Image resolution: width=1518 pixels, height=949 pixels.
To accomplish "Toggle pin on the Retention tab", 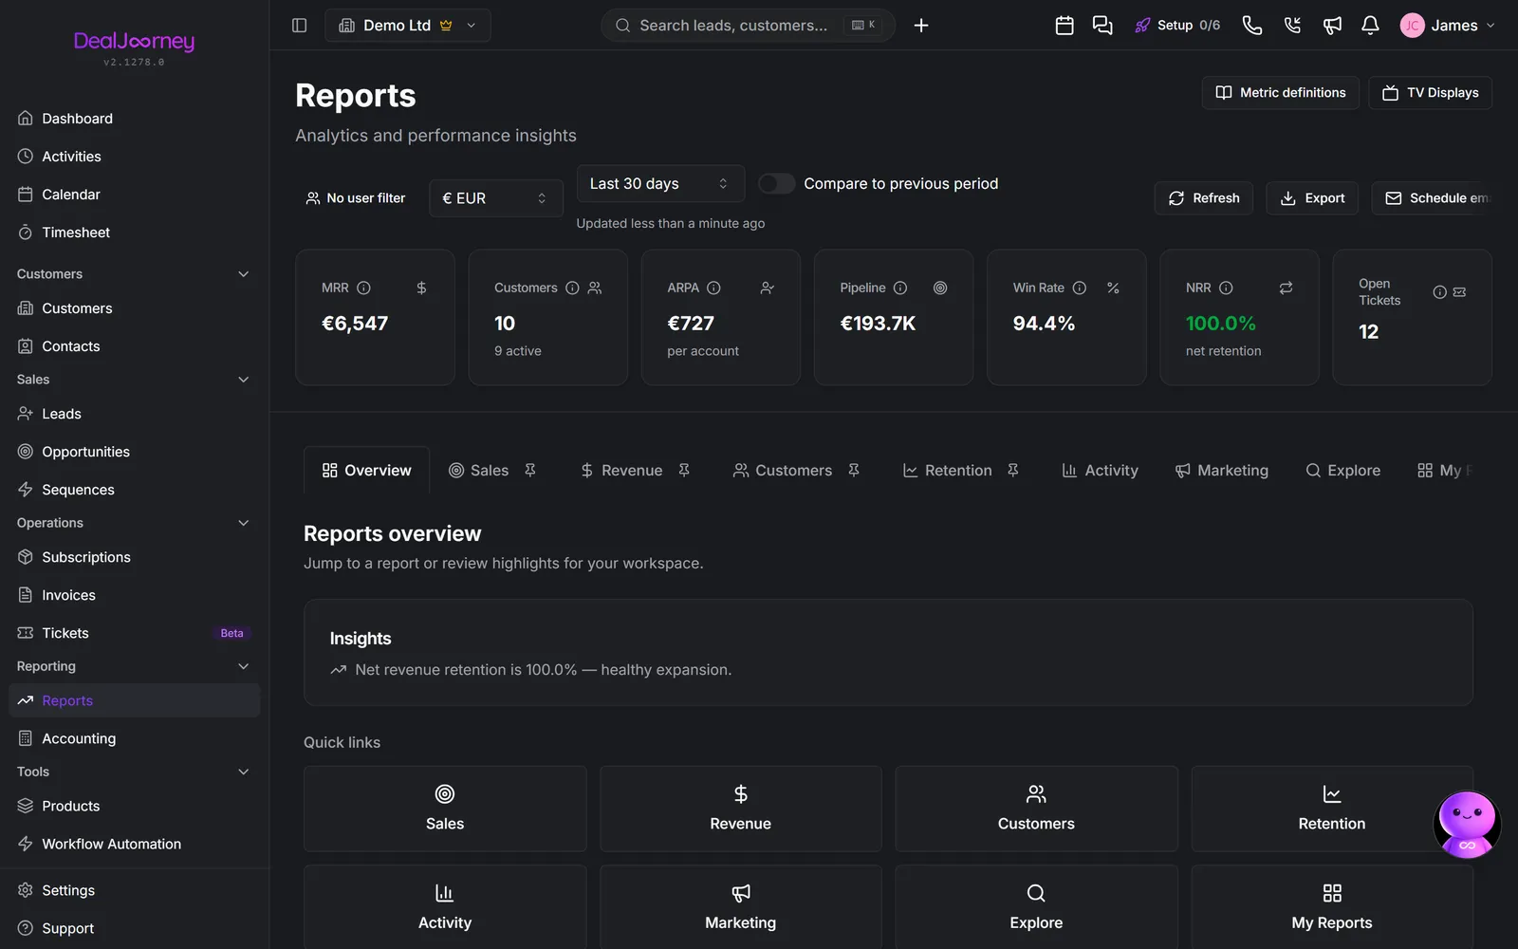I will [1013, 470].
